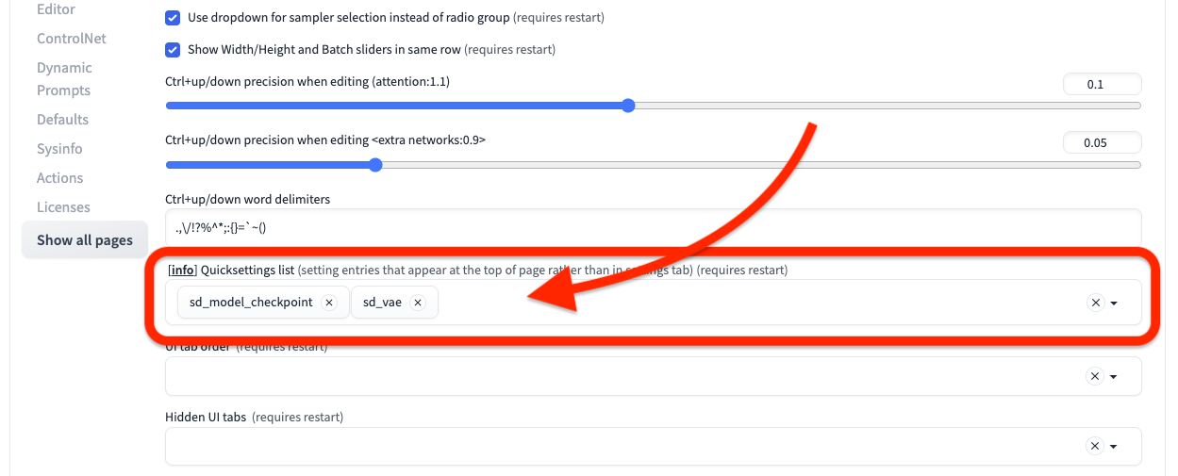Clear the Hidden UI tabs field
This screenshot has width=1178, height=476.
(1095, 446)
